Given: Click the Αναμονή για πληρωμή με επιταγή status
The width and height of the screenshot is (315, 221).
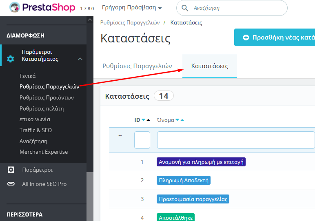Looking at the screenshot, I should pos(201,162).
